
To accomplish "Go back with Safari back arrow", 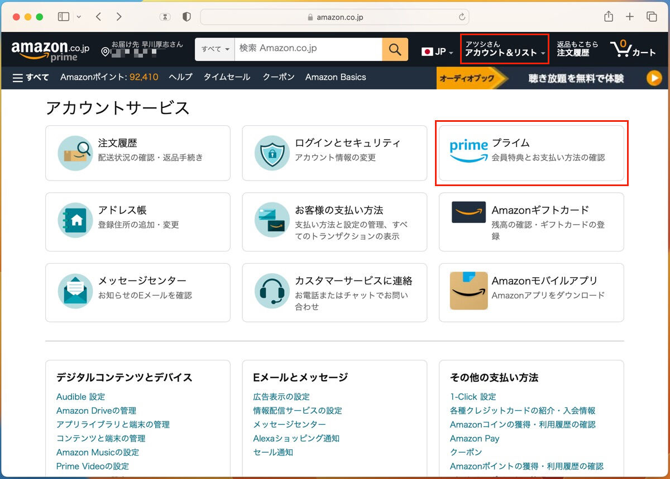I will pyautogui.click(x=98, y=17).
